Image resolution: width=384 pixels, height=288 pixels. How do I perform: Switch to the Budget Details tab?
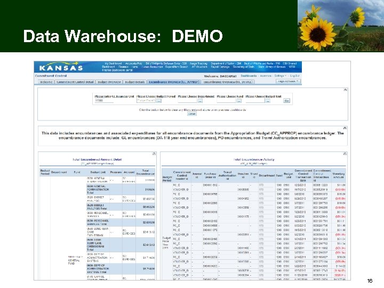(135, 82)
